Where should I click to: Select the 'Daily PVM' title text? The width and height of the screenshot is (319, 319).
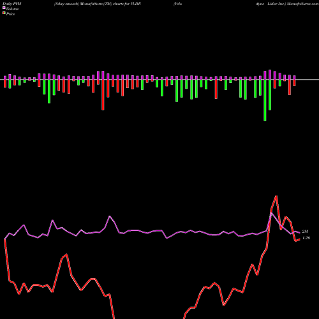[x=12, y=4]
